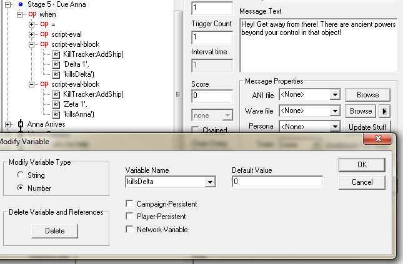Click the OP icon beside script-eval
This screenshot has height=264, width=403.
44,34
